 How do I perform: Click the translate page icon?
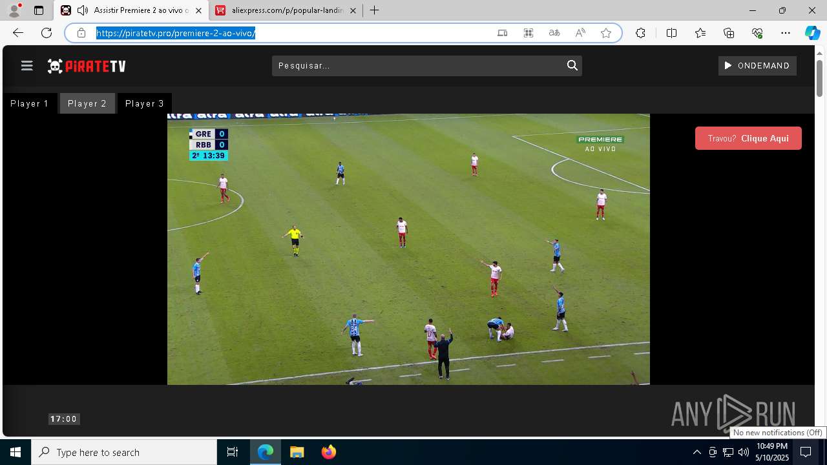tap(554, 33)
